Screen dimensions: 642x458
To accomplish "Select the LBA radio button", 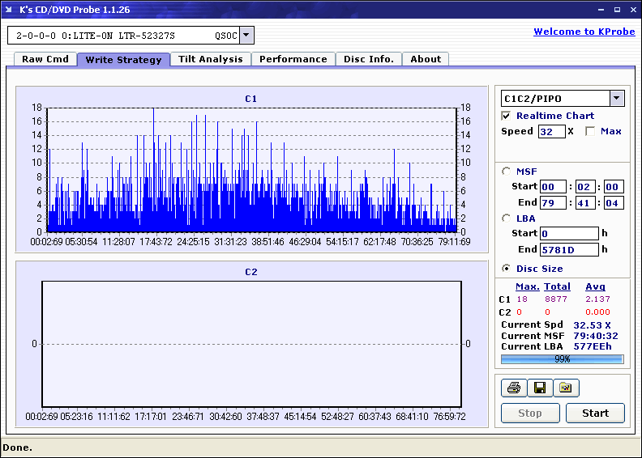I will click(x=507, y=218).
